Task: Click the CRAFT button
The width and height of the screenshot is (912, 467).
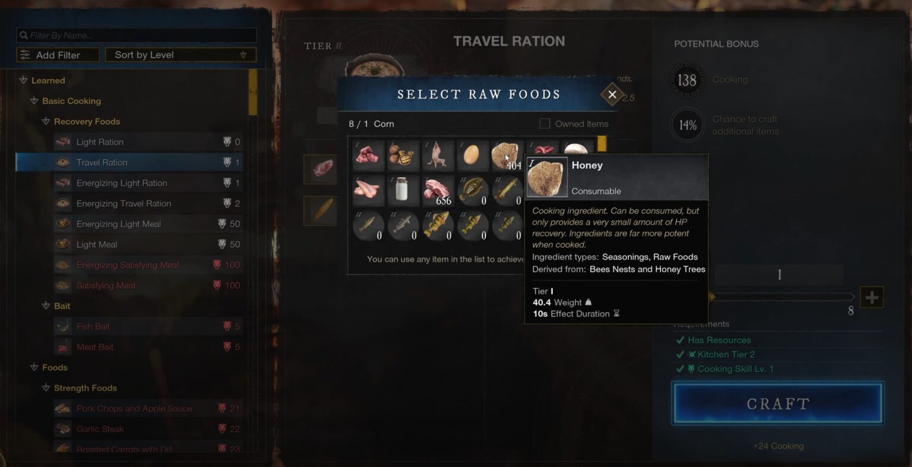Action: click(778, 403)
